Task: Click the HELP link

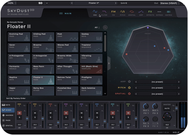Action: click(176, 132)
